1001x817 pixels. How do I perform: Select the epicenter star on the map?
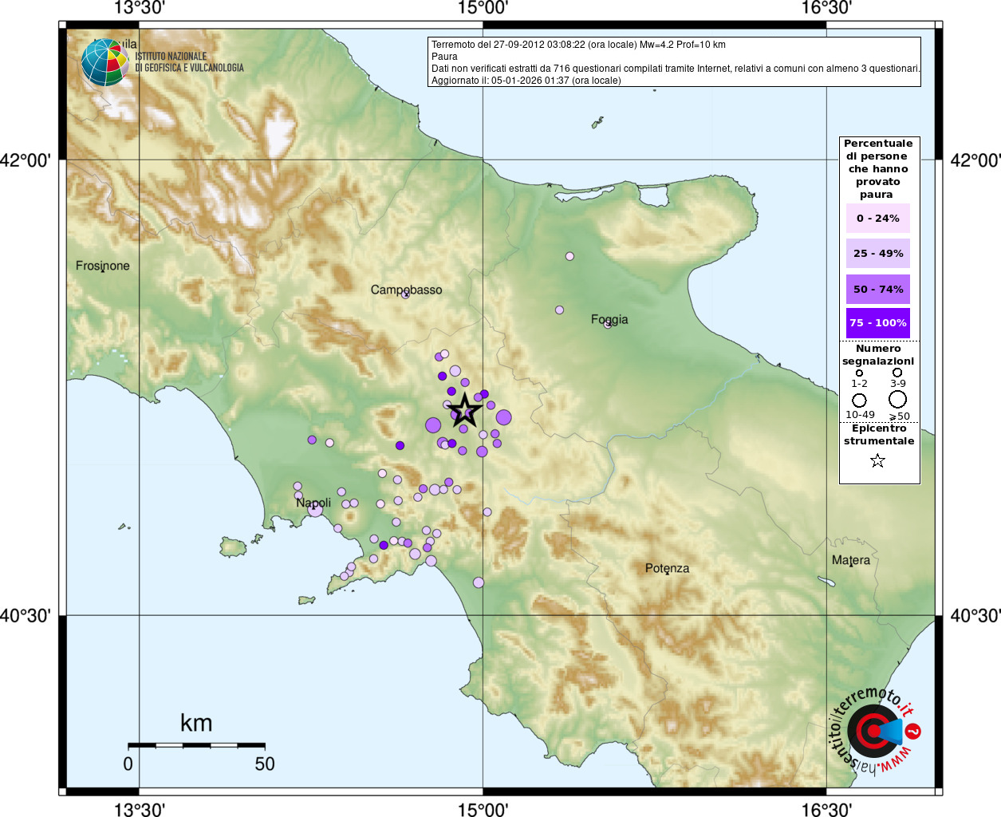tap(465, 411)
